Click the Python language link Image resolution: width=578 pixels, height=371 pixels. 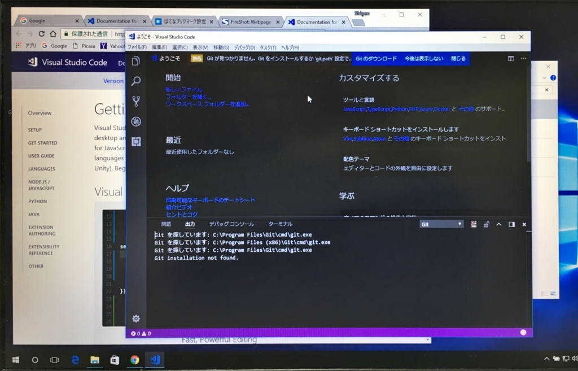click(x=400, y=109)
